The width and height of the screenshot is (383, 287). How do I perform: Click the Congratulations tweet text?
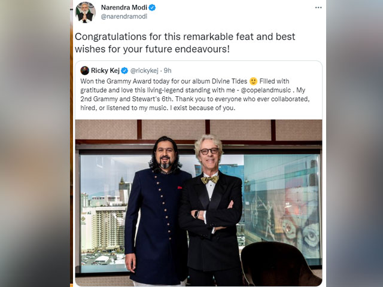point(185,42)
